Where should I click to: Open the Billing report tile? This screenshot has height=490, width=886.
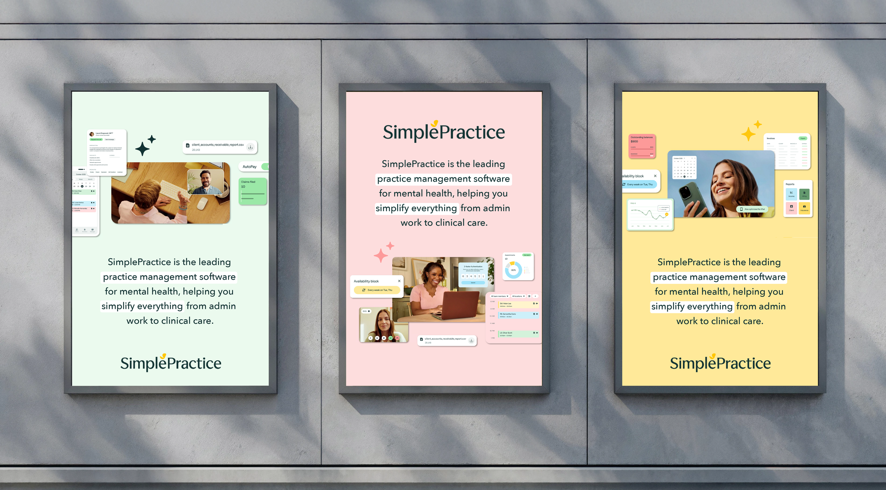click(804, 194)
